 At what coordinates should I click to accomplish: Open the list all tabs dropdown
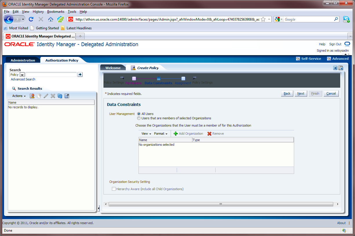(350, 36)
